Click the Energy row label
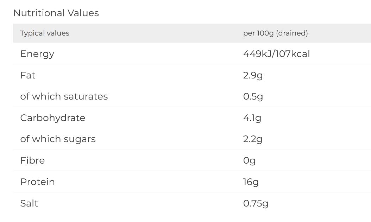 tap(37, 54)
